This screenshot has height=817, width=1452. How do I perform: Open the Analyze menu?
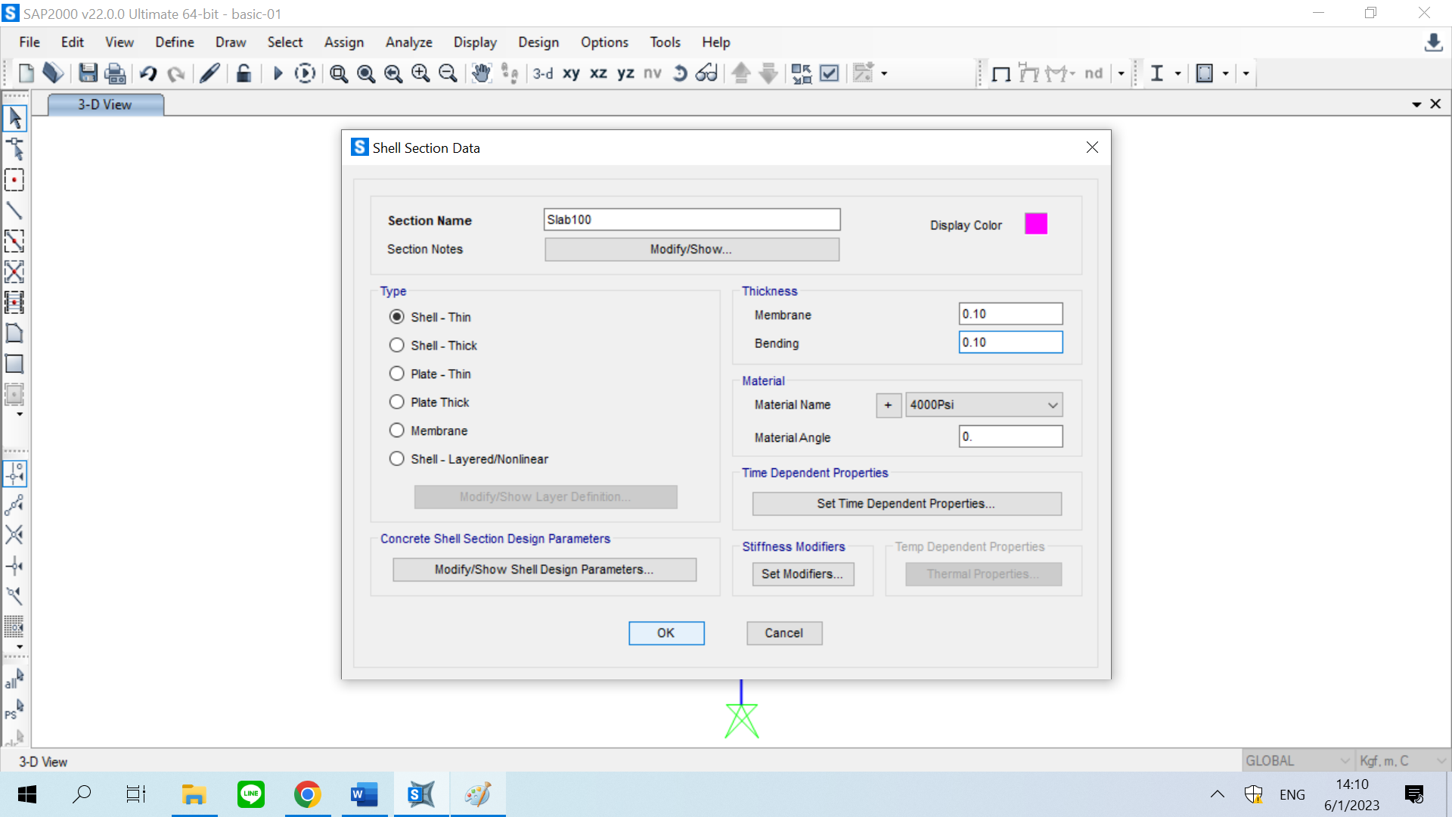tap(408, 42)
